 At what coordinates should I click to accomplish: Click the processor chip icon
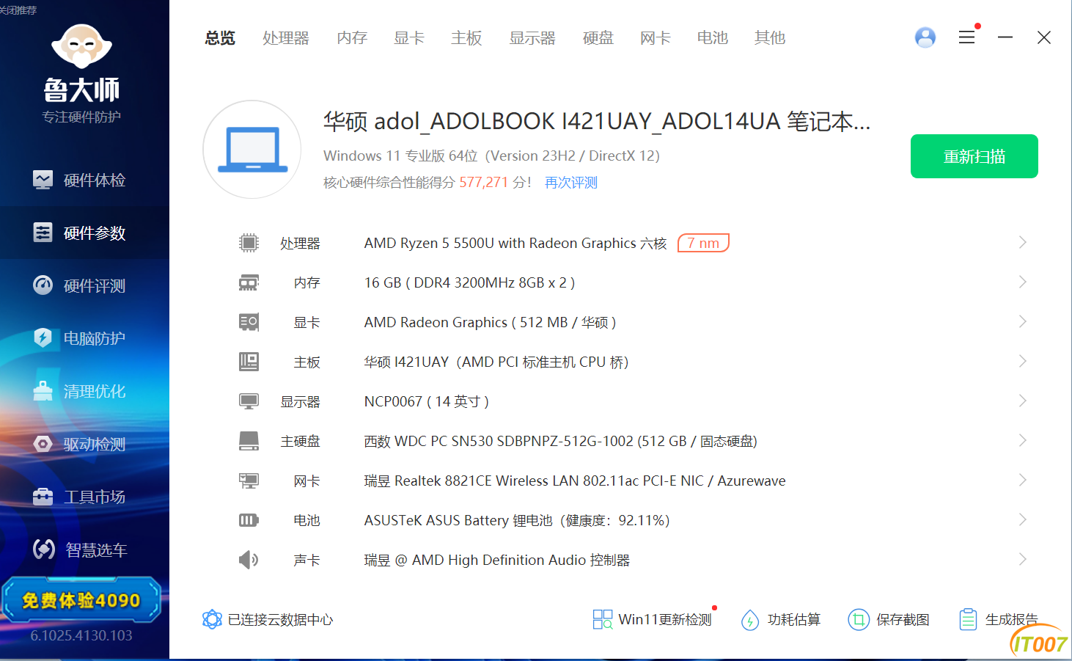[249, 243]
